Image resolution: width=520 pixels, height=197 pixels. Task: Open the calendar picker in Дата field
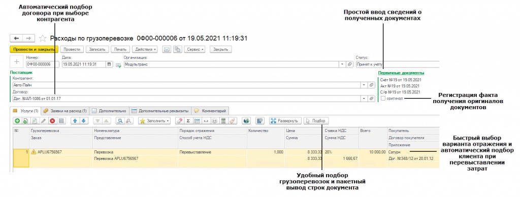[x=109, y=64]
